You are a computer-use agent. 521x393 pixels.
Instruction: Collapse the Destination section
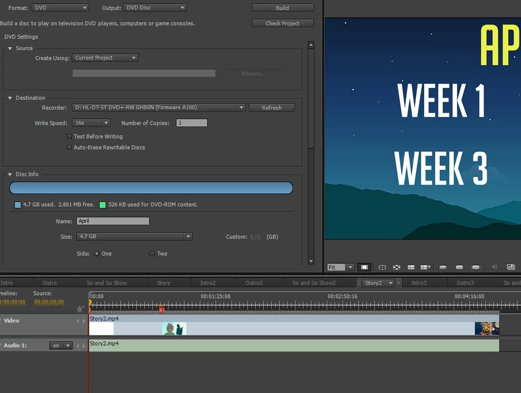[x=10, y=98]
